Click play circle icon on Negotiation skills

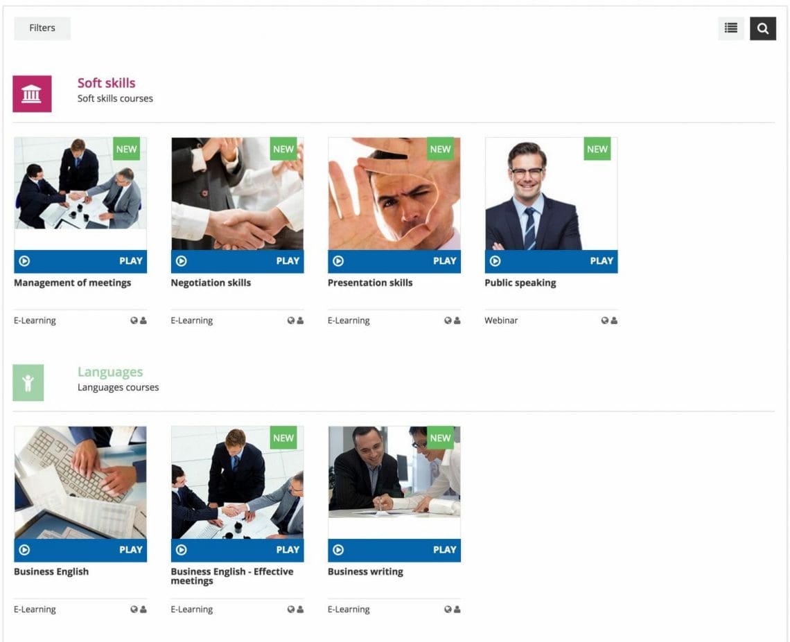[182, 261]
